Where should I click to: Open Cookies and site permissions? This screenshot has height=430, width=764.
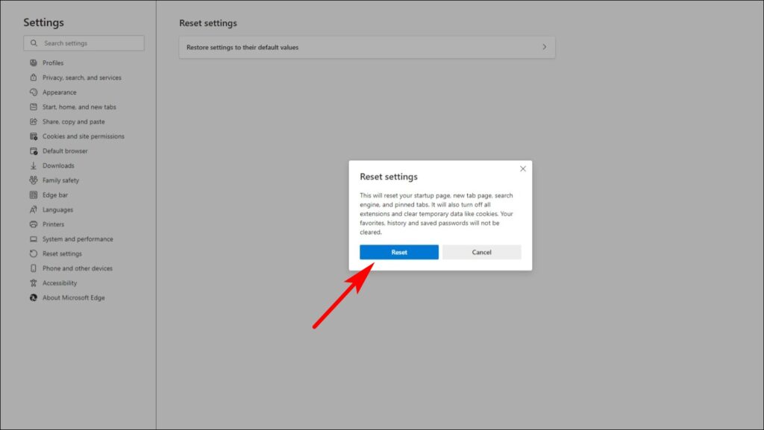pos(84,136)
